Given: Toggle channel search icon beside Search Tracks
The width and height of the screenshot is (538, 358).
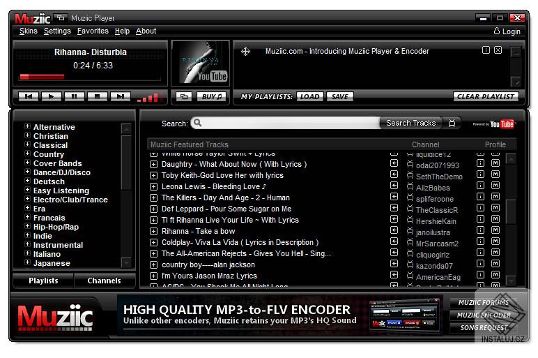Looking at the screenshot, I should [452, 123].
